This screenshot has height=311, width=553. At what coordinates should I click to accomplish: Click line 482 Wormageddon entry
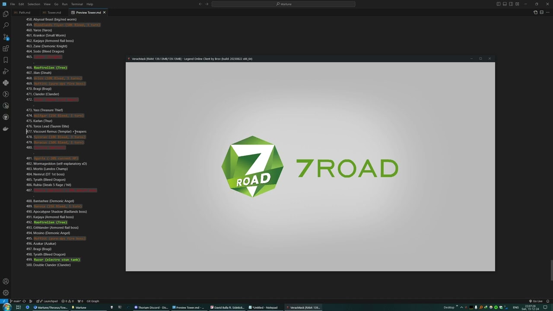[60, 164]
